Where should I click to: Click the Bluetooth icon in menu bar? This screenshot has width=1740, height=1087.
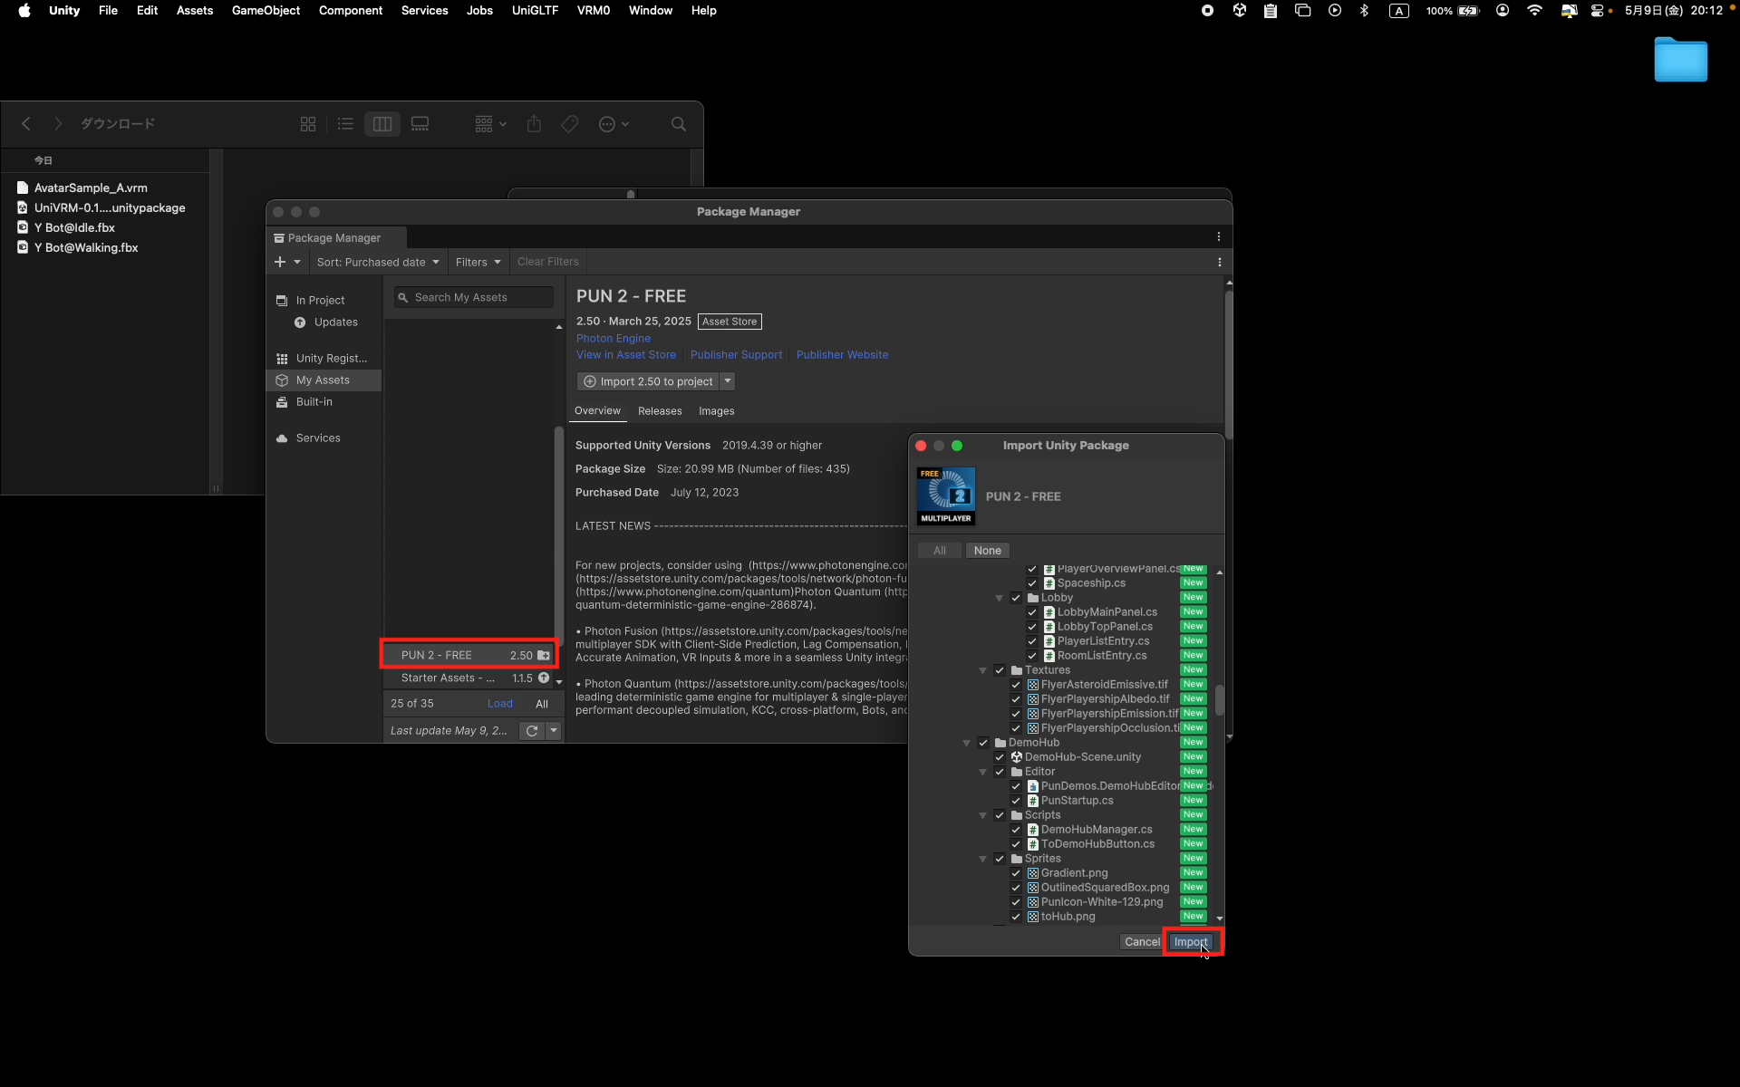(x=1364, y=11)
